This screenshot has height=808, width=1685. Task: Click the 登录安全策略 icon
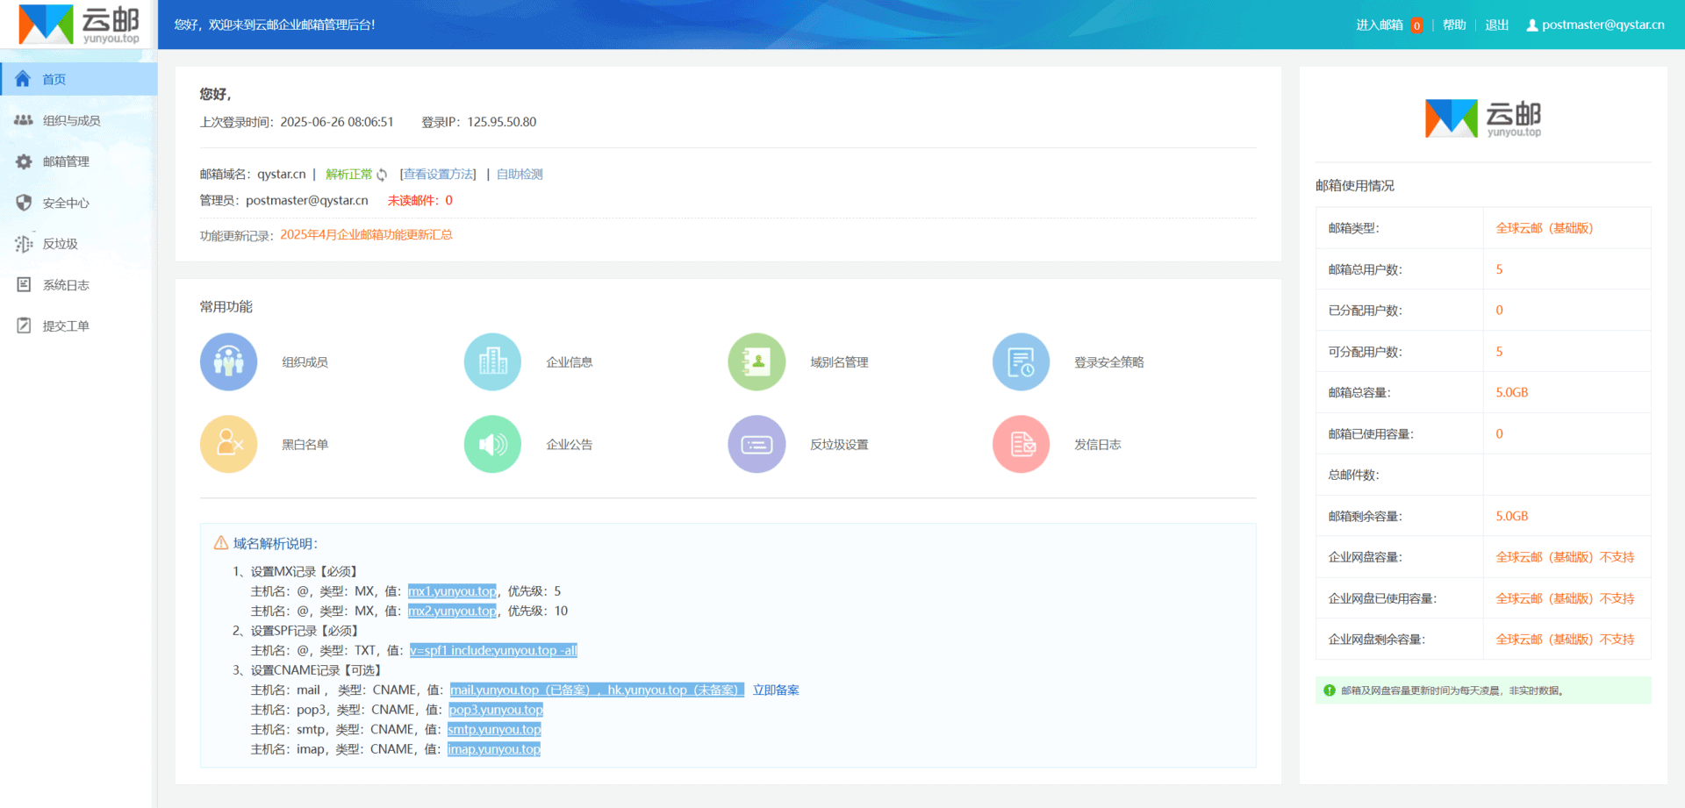click(1021, 361)
